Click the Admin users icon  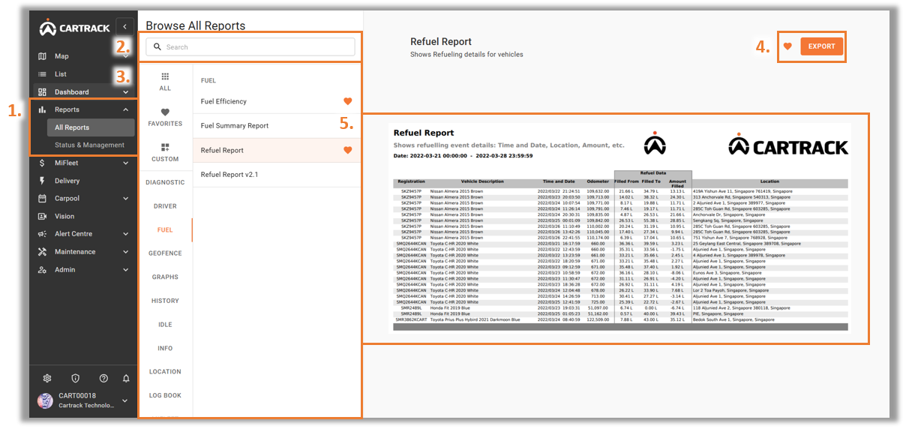click(x=43, y=270)
